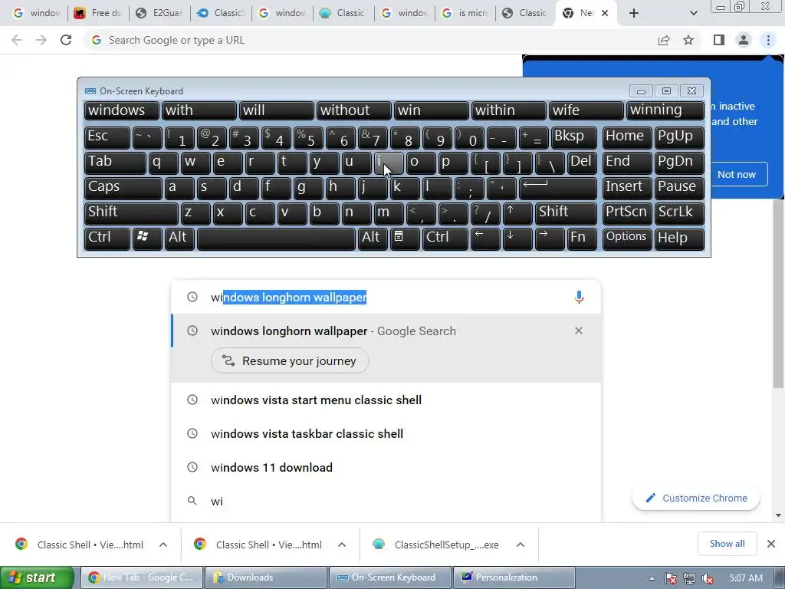The image size is (785, 589).
Task: Expand options for second Classic Shell html download
Action: (x=342, y=545)
